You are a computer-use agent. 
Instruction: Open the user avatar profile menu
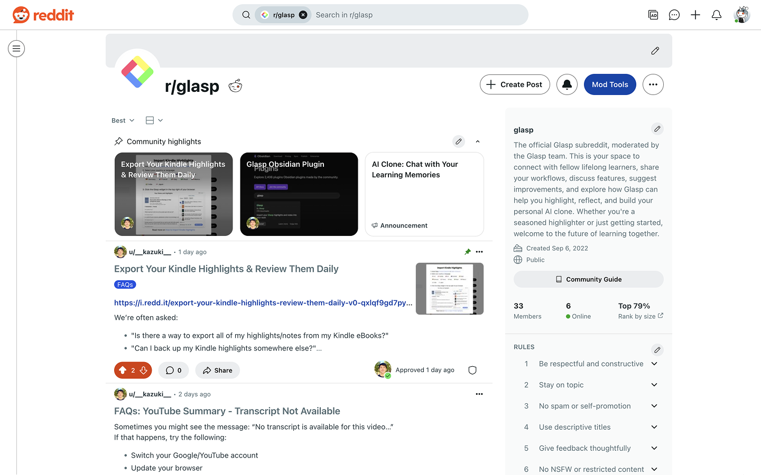point(742,15)
